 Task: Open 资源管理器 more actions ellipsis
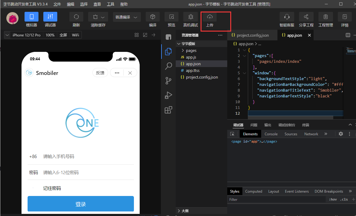220,35
